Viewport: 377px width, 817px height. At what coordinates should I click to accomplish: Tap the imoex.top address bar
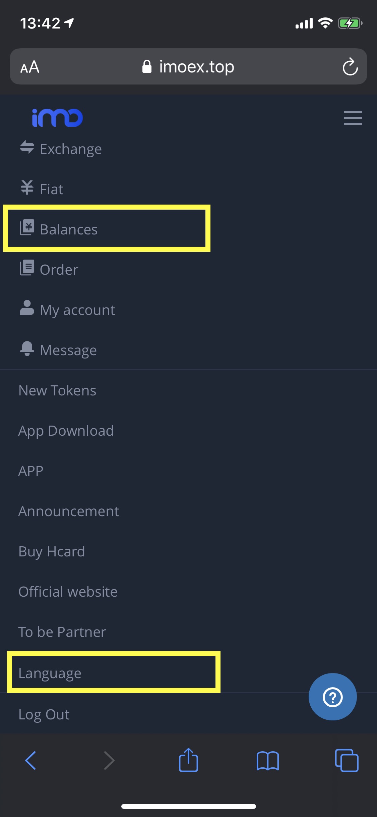coord(188,67)
